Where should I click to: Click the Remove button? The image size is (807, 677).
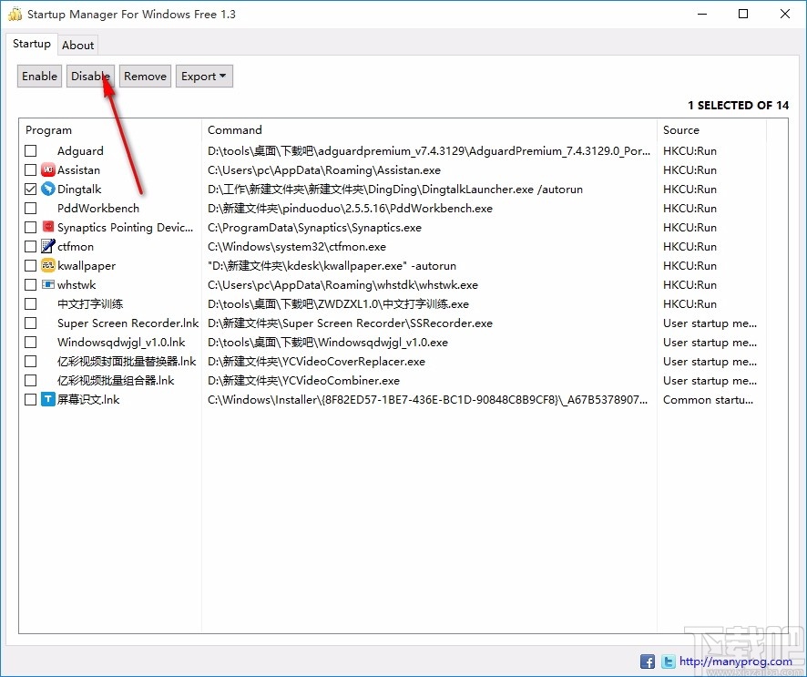click(x=144, y=76)
